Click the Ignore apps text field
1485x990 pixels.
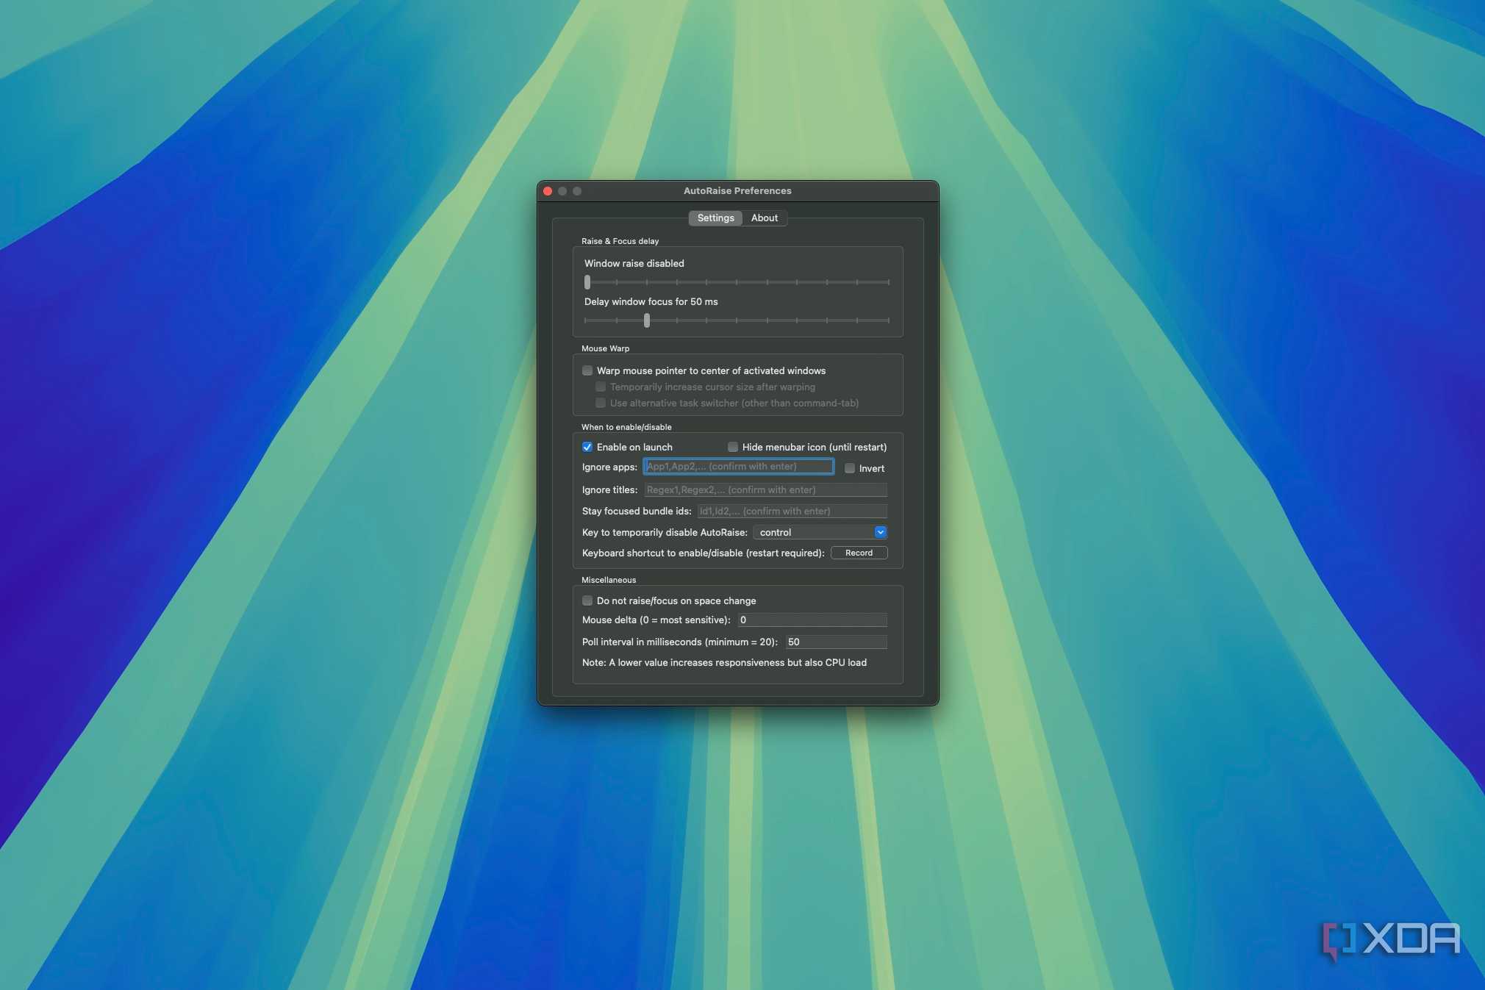click(x=738, y=467)
